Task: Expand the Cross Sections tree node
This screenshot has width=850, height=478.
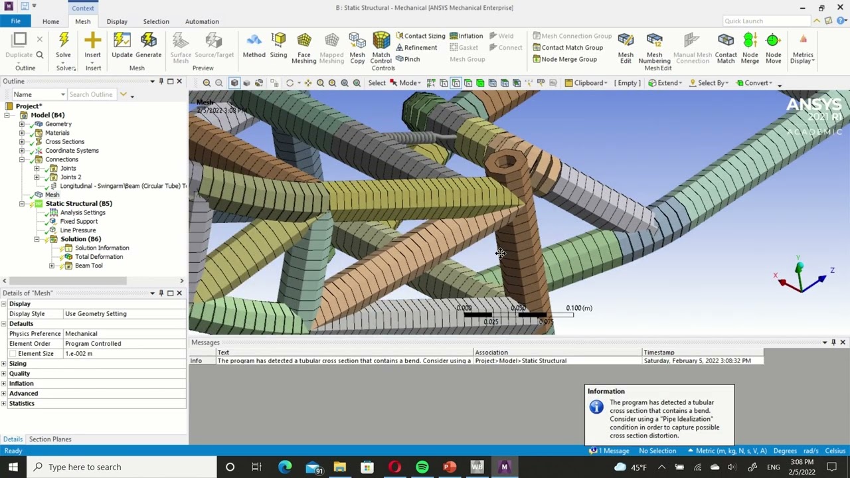Action: tap(22, 141)
